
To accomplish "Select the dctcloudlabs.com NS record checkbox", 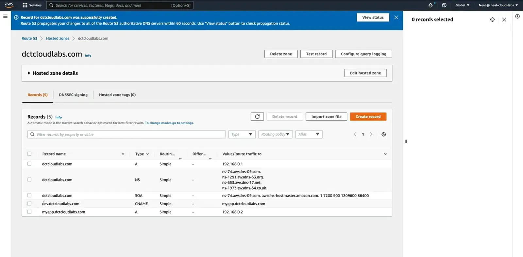I will pos(29,180).
